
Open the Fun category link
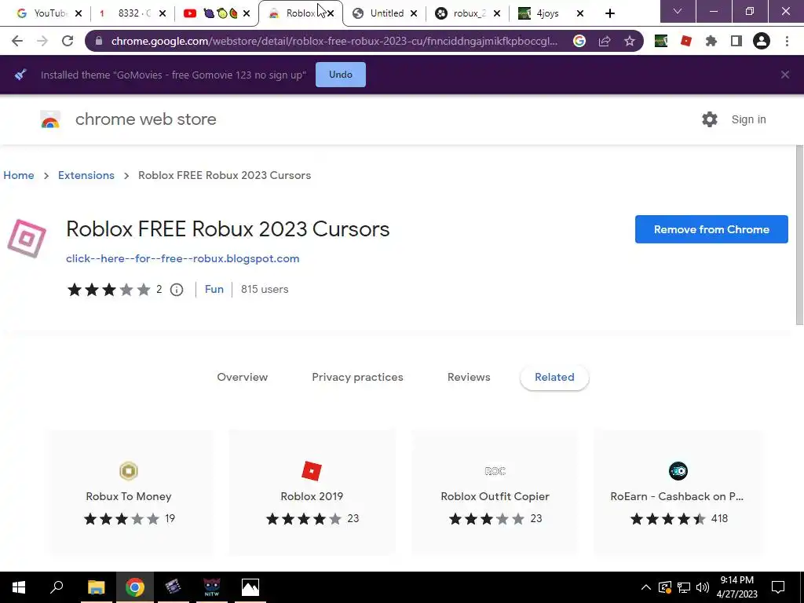click(x=214, y=289)
